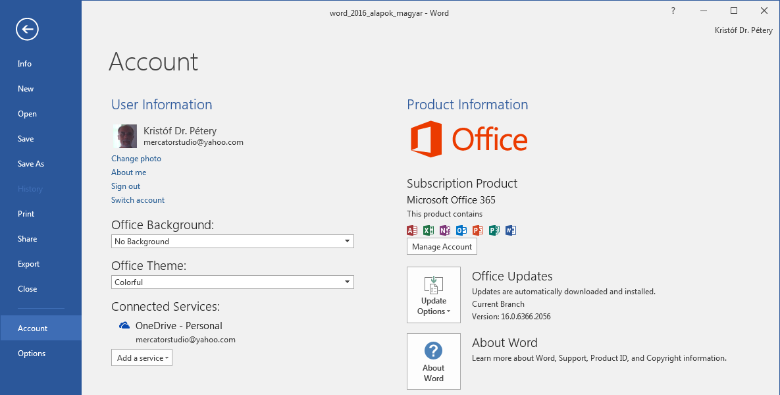The width and height of the screenshot is (780, 395).
Task: Click the User Information heading
Action: pyautogui.click(x=162, y=105)
